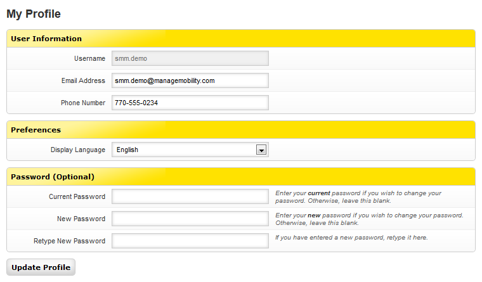Click the Current Password label
482x282 pixels.
coord(77,196)
